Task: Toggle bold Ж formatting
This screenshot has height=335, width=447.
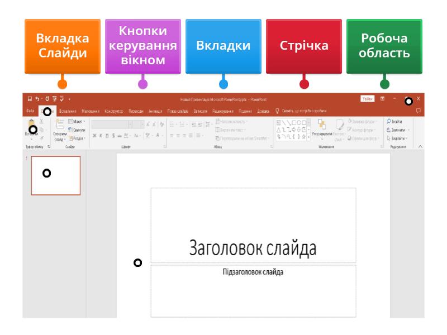Action: 95,135
